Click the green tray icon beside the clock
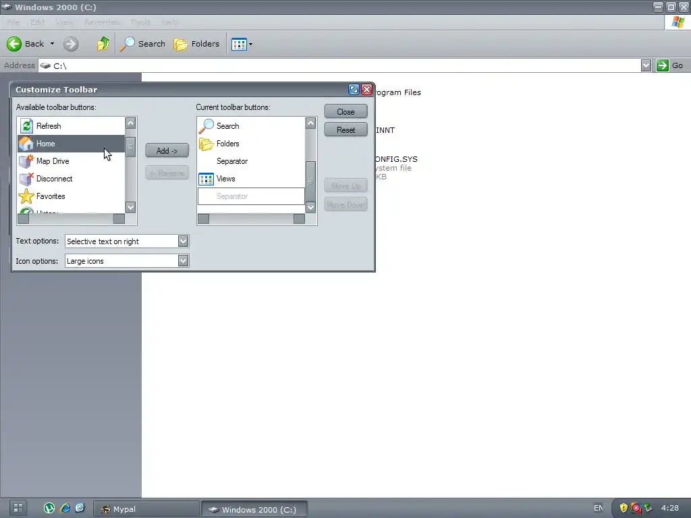 point(648,508)
